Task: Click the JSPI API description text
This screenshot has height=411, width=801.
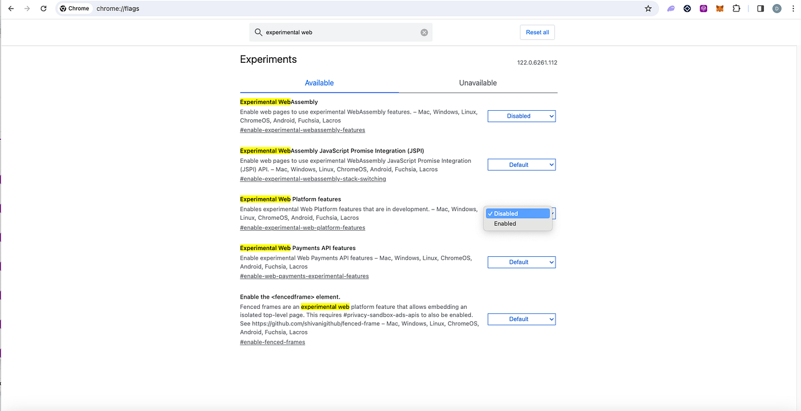Action: (x=356, y=165)
